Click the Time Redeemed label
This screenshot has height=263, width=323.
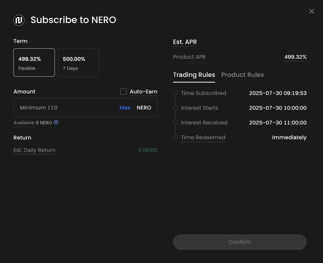point(203,137)
